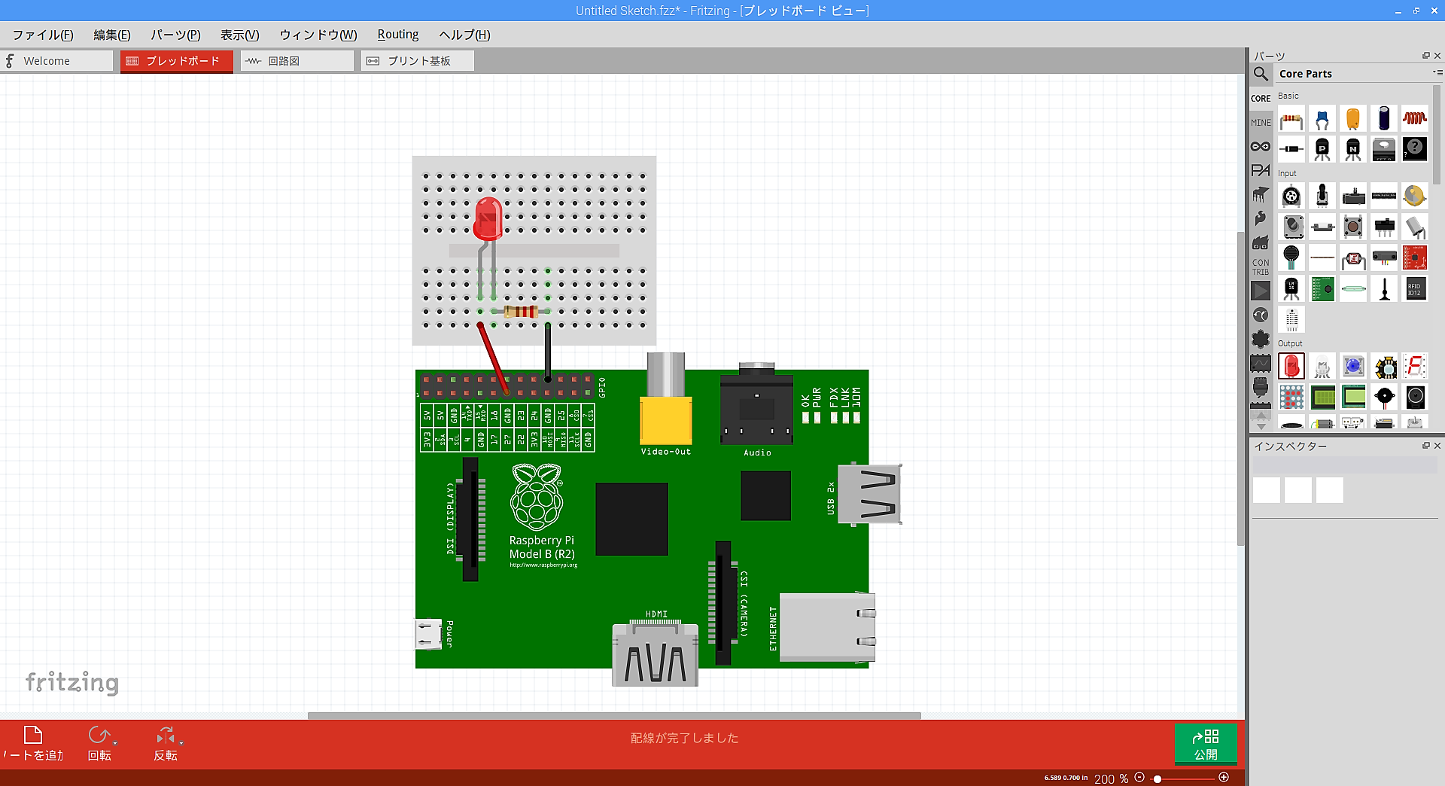Open the rotate button dropdown arrow

[x=115, y=743]
